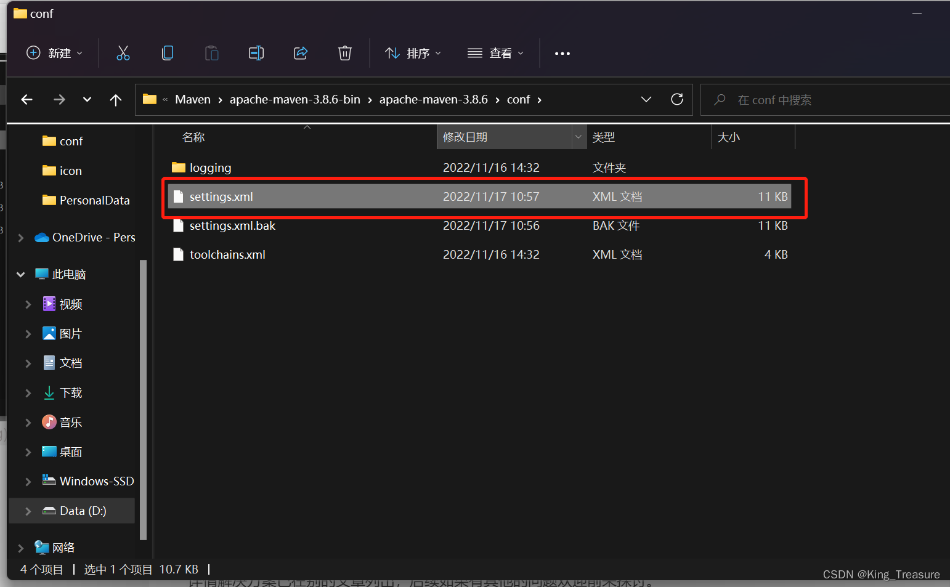
Task: Go back with the left arrow
Action: 26,99
